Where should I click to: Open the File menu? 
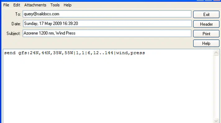pos(6,5)
